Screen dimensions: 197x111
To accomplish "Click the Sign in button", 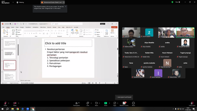I will (x=103, y=24).
